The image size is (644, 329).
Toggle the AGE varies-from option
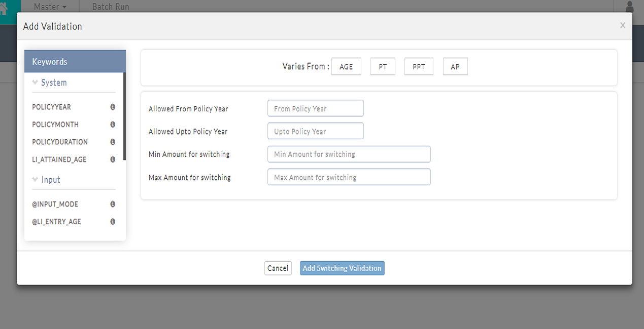point(346,67)
